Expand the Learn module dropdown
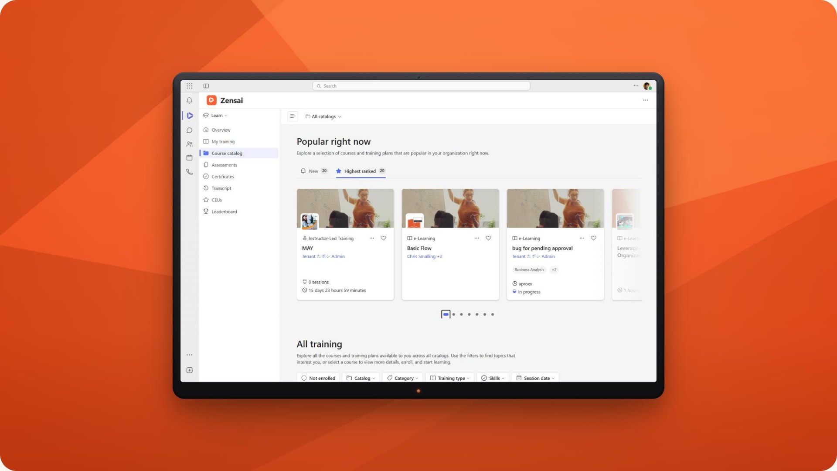 coord(215,116)
